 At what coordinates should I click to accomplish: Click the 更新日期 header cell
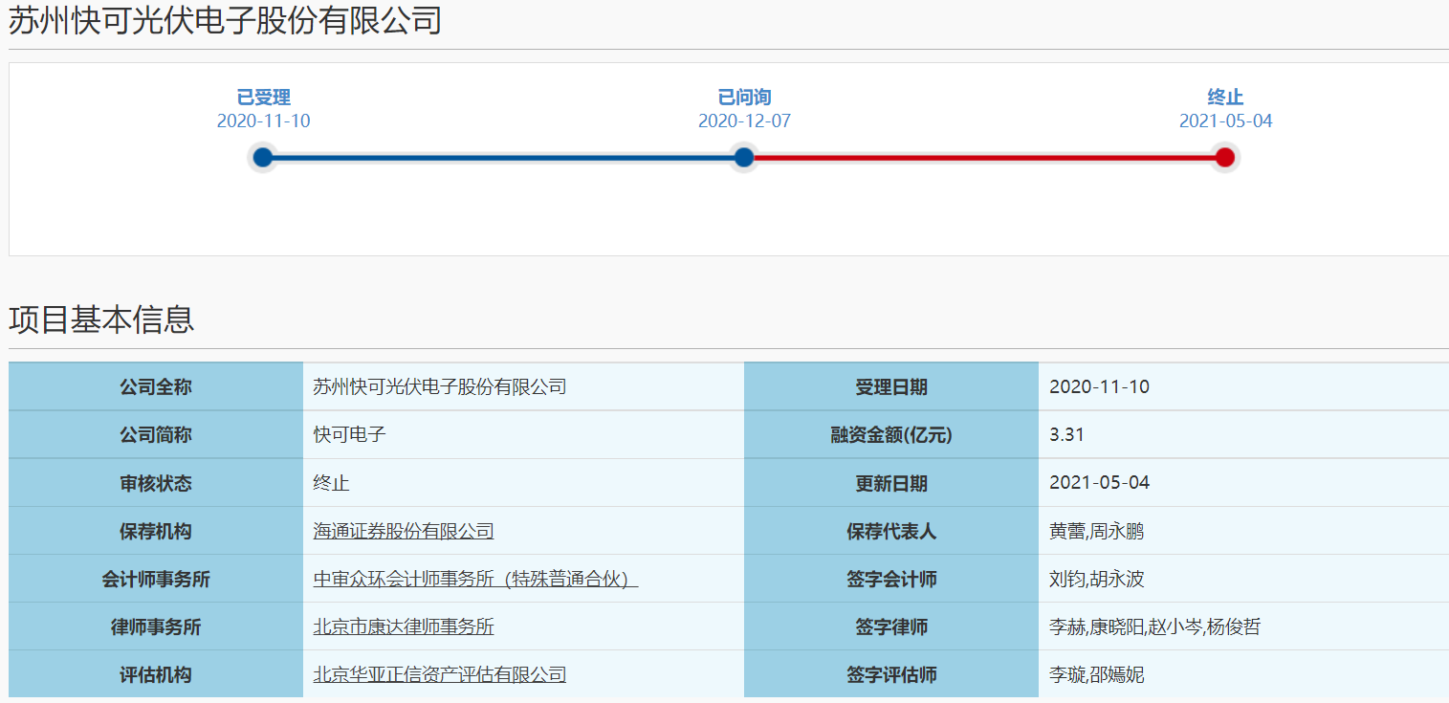pos(891,483)
